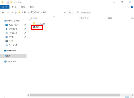Expand the ribbon with the chevron
This screenshot has width=134, height=98.
tap(128, 7)
